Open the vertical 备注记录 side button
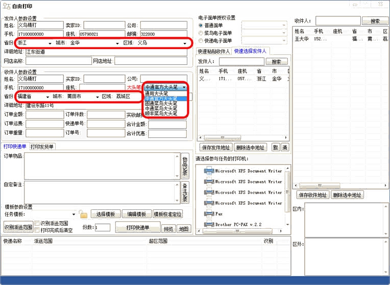This screenshot has width=390, height=285. (184, 192)
